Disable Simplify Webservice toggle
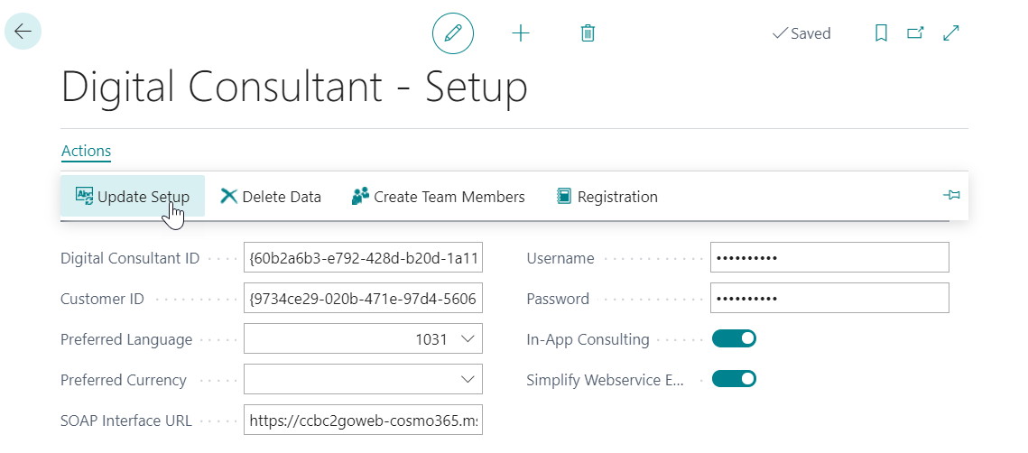The height and width of the screenshot is (453, 1028). pos(734,379)
